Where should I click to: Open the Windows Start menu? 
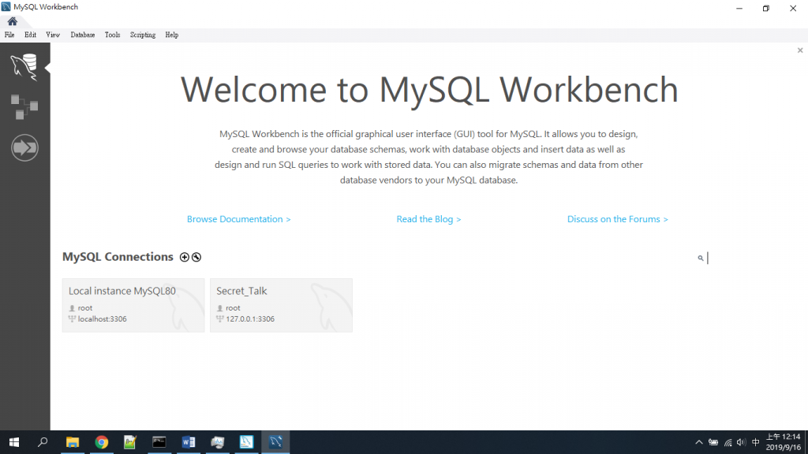pos(14,442)
